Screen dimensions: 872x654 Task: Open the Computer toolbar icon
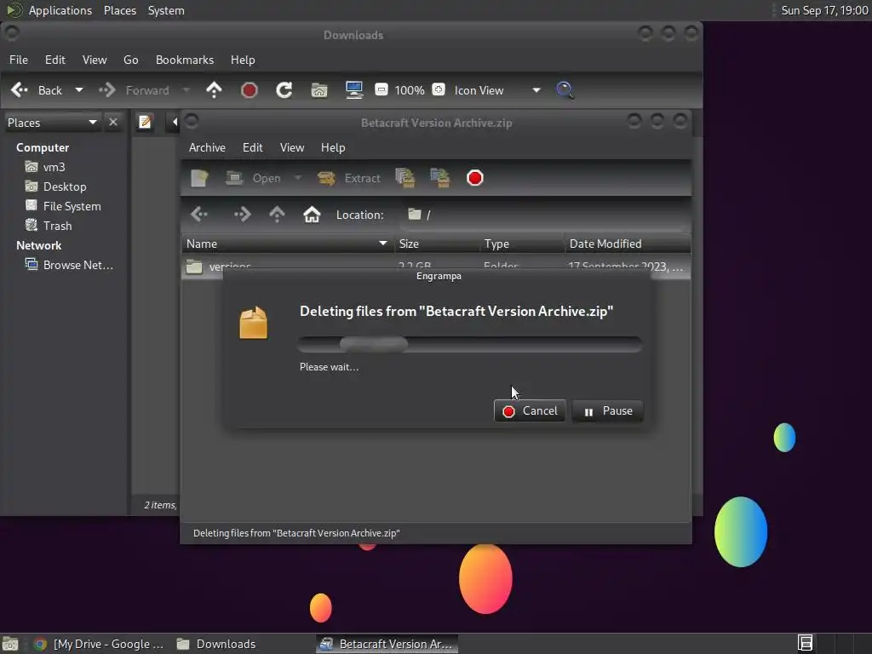(354, 90)
